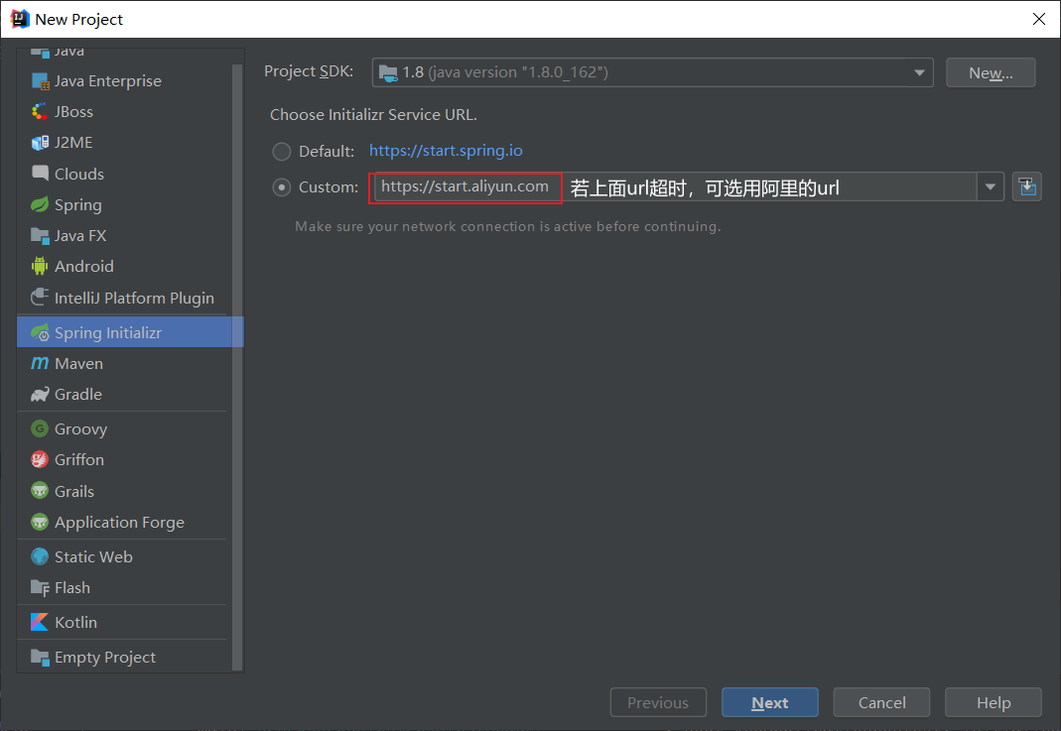The width and height of the screenshot is (1061, 731).
Task: Open the https://start.spring.io link
Action: [x=446, y=150]
